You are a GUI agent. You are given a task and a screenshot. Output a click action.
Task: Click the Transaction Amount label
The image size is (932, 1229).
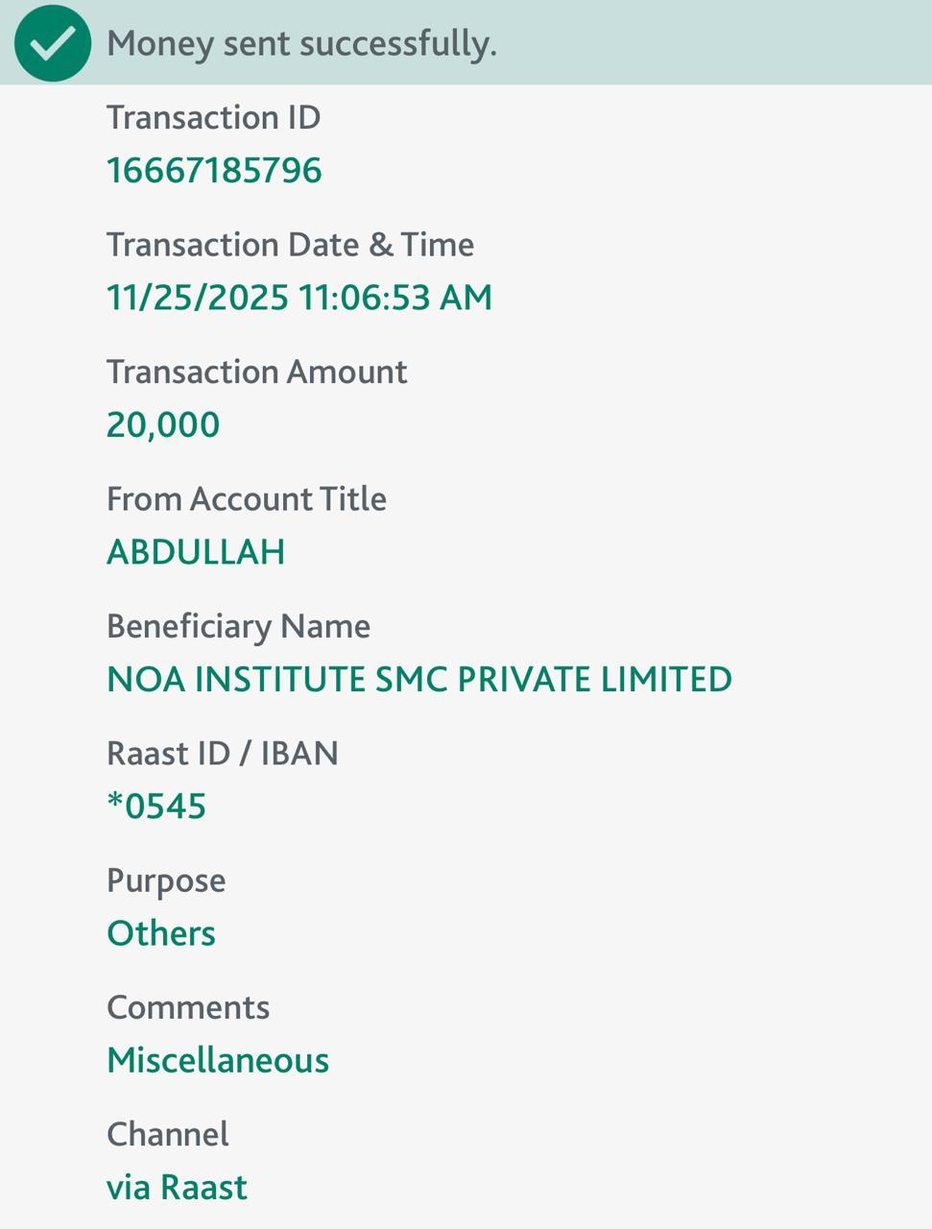256,372
